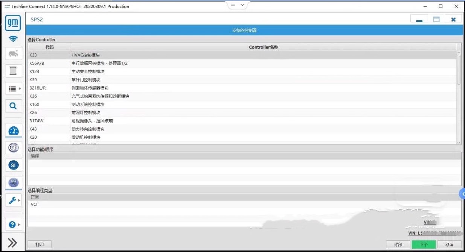The image size is (465, 252).
Task: Select K56A/B 串行数据网关模块 row
Action: click(242, 63)
